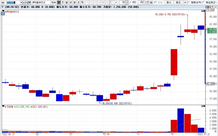Click the pin icon left of code field
218x136 pixels.
[x=3, y=3]
